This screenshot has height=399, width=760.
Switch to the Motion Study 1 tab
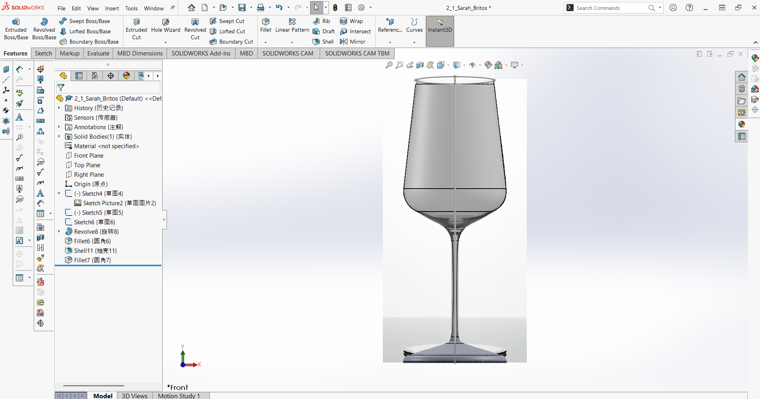point(179,395)
